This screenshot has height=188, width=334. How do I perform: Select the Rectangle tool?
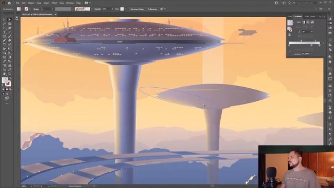tap(4, 37)
